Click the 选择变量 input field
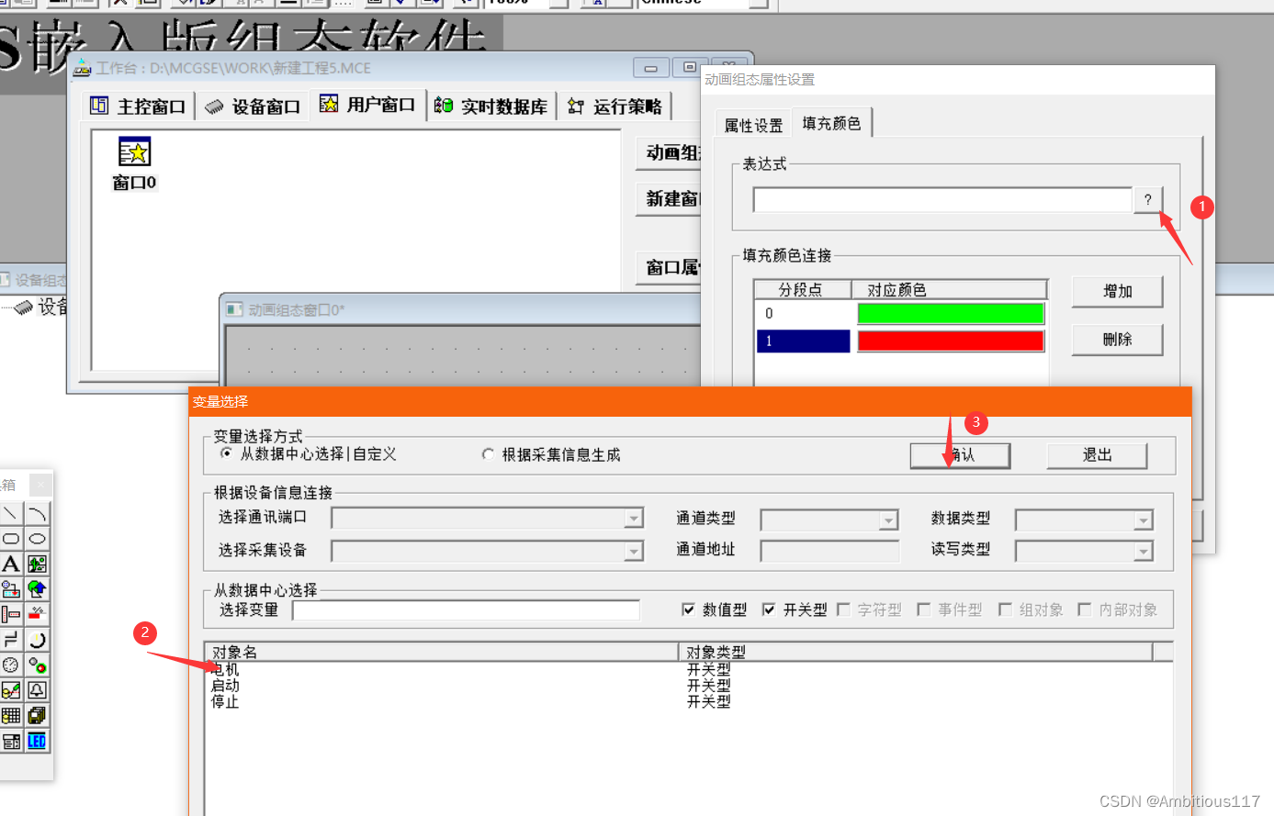The height and width of the screenshot is (816, 1274). pos(466,610)
